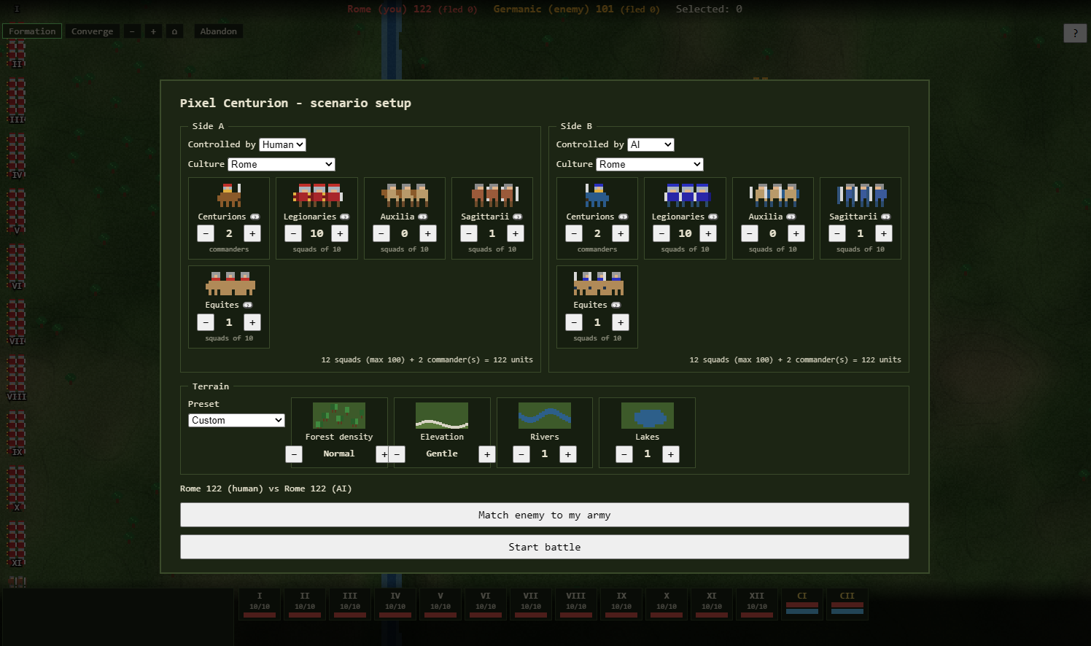Screen dimensions: 1091x646
Task: Show Centurions unit info for Side B
Action: (624, 217)
